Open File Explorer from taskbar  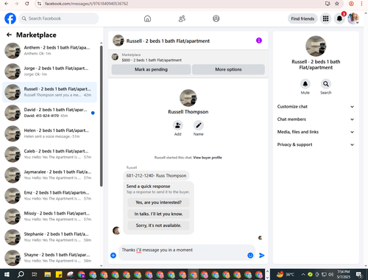click(x=48, y=274)
